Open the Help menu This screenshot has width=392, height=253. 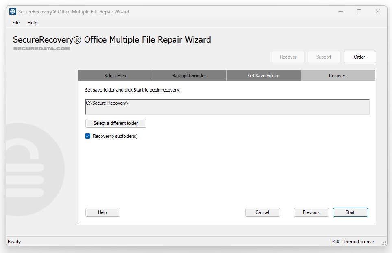pos(32,23)
